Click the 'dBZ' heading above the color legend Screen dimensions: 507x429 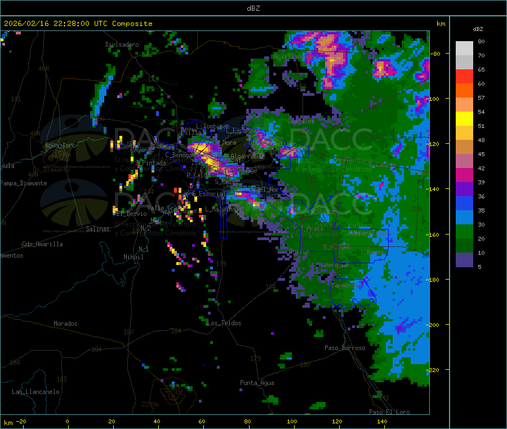point(478,29)
